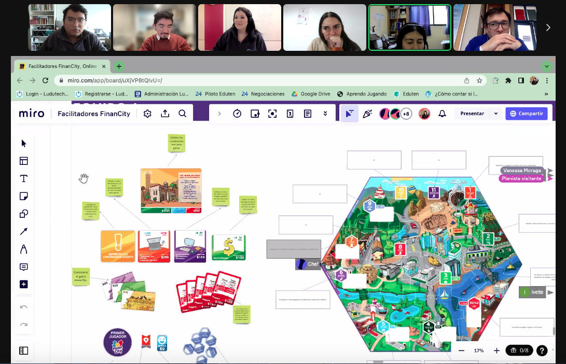The image size is (566, 364).
Task: Show next participants in video strip
Action: click(548, 27)
